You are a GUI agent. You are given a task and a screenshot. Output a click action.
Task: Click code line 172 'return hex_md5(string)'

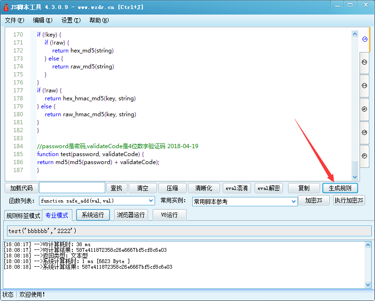coord(83,51)
